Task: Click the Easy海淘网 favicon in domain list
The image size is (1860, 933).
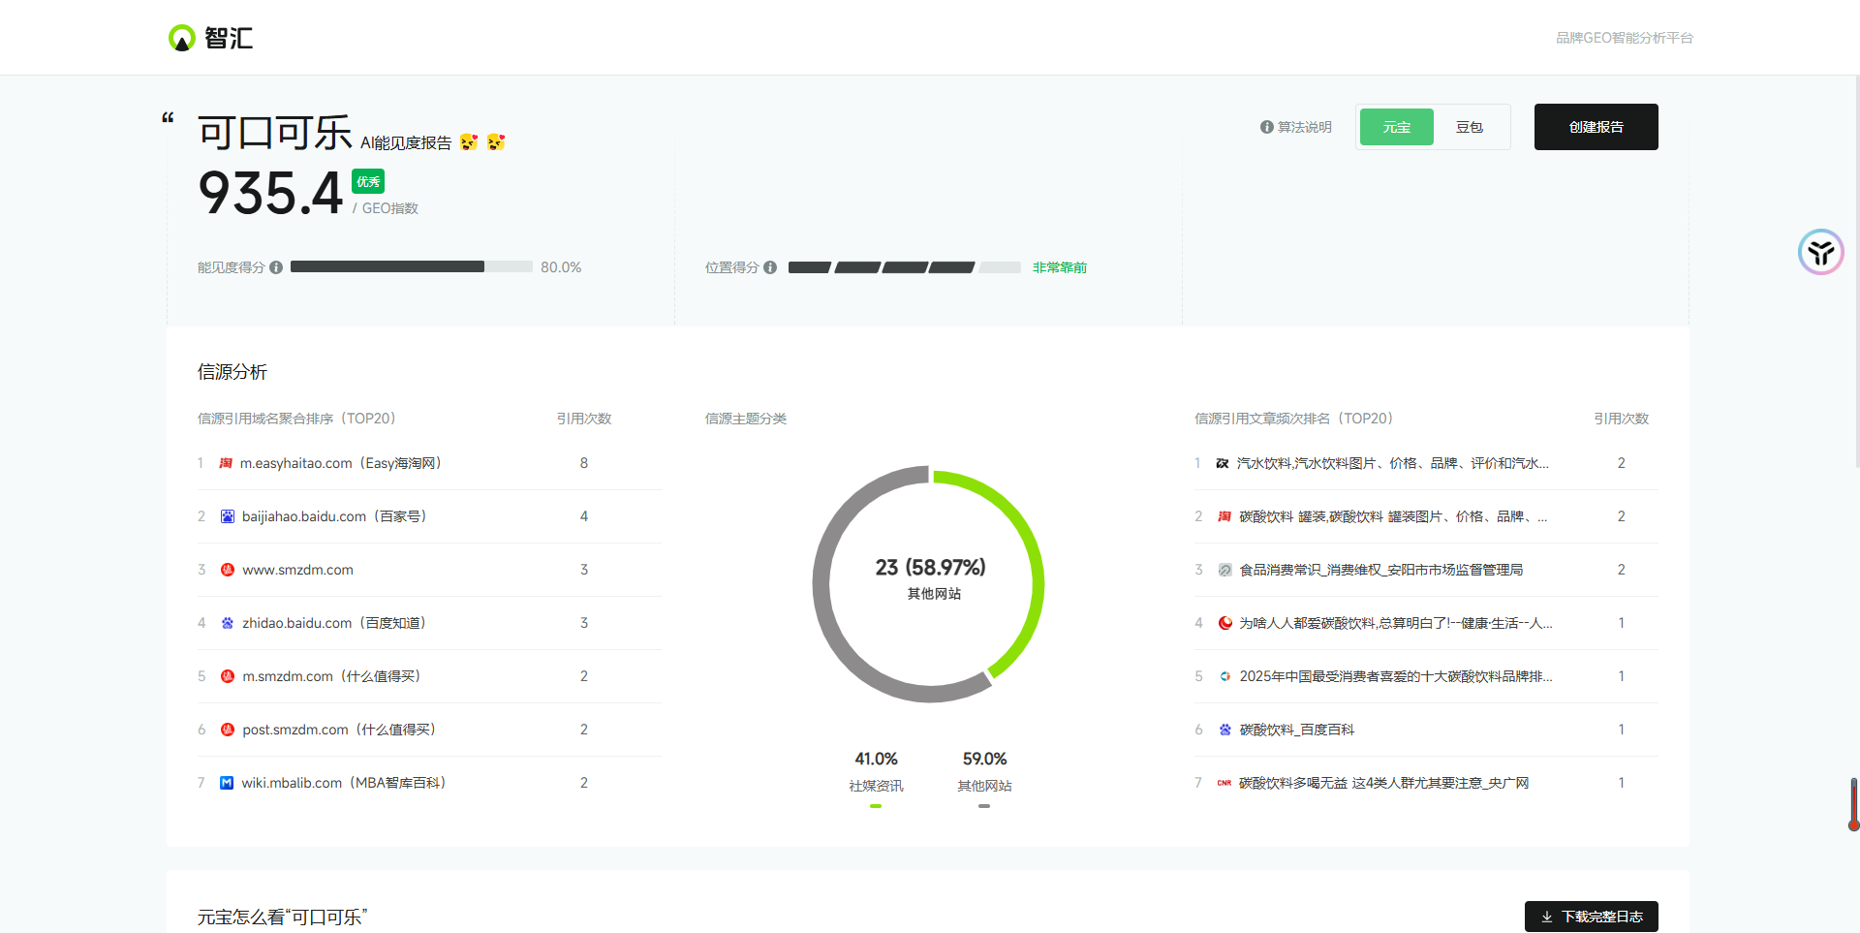Action: pos(226,463)
